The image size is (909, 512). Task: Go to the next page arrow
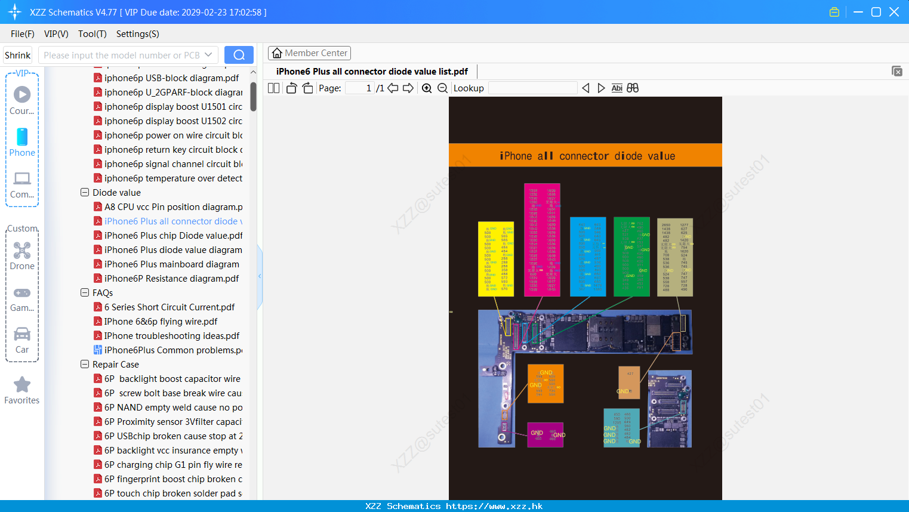click(x=408, y=88)
